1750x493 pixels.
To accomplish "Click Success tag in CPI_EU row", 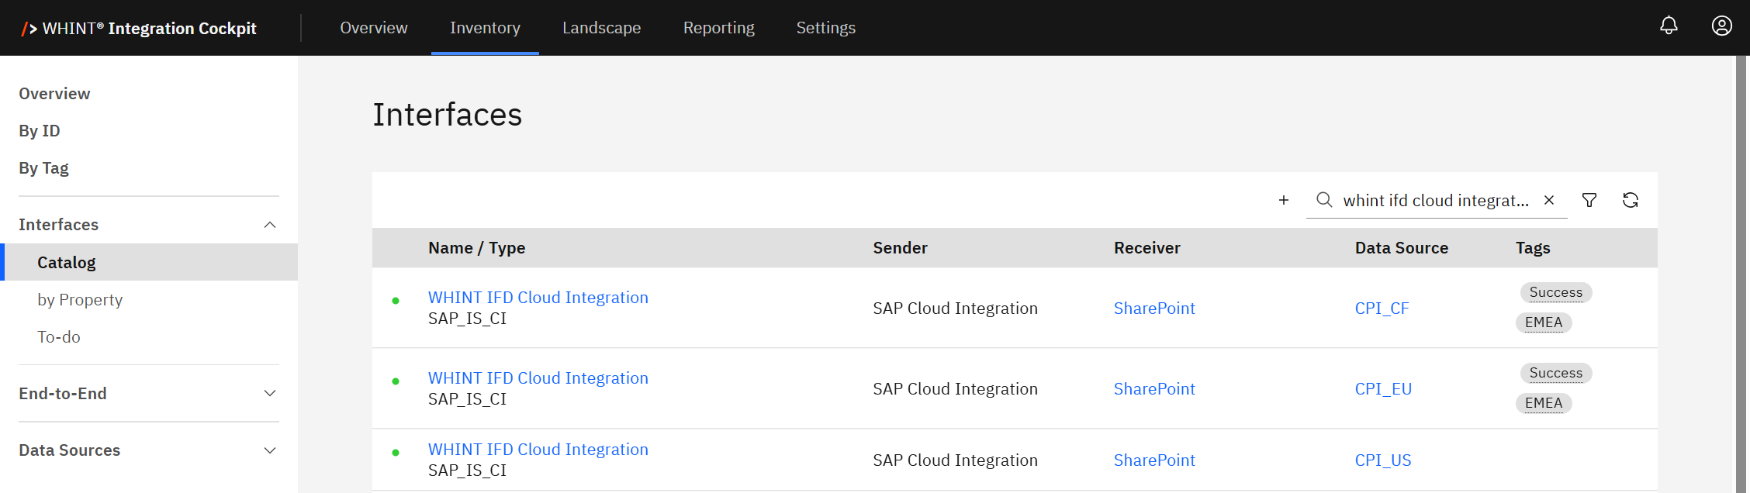I will [x=1556, y=373].
